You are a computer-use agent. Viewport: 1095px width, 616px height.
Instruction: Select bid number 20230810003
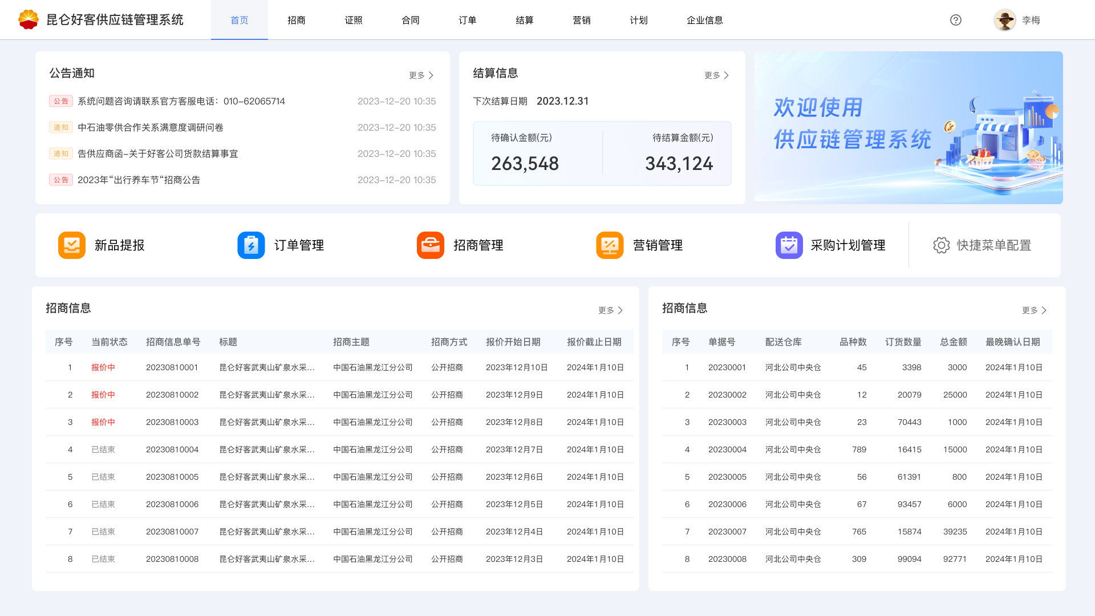[172, 422]
